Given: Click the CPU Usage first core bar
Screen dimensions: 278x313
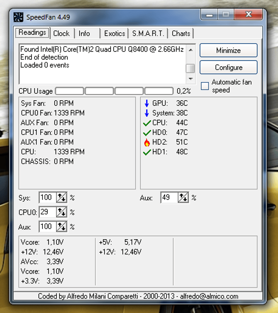Looking at the screenshot, I should tap(69, 91).
